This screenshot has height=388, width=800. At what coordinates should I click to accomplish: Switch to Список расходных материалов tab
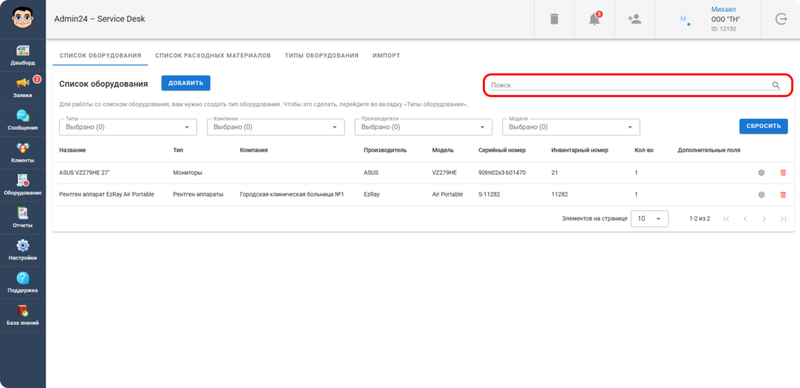(x=213, y=56)
